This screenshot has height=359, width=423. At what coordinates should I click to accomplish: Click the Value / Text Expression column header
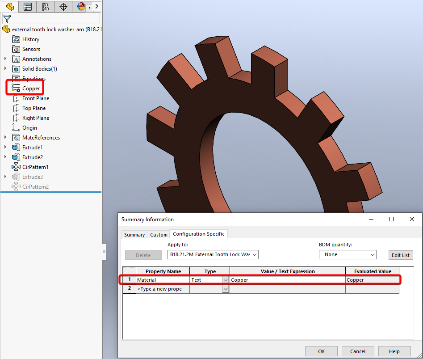click(x=288, y=271)
